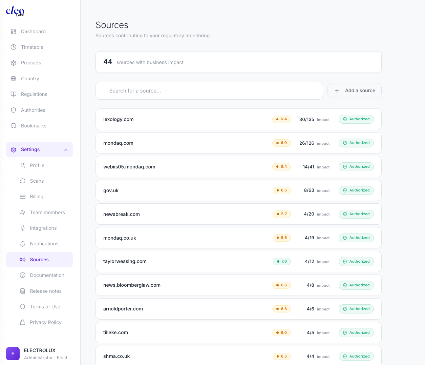425x365 pixels.
Task: Click the green 7.0 score badge
Action: 282,262
